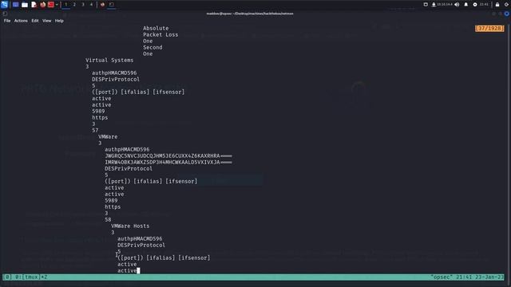511x287 pixels.
Task: Click the text 'VMWare' above authpHMACMD596
Action: pyautogui.click(x=108, y=136)
